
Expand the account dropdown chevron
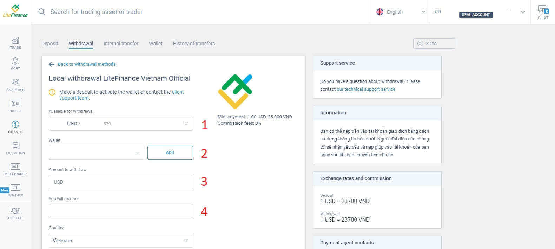523,12
